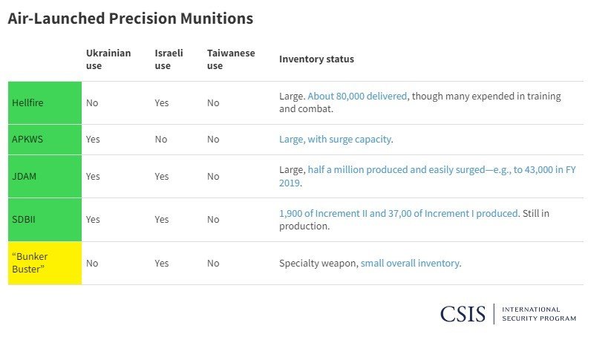591x343 pixels.
Task: Click the 'Ukrainian use' column header
Action: coord(108,59)
